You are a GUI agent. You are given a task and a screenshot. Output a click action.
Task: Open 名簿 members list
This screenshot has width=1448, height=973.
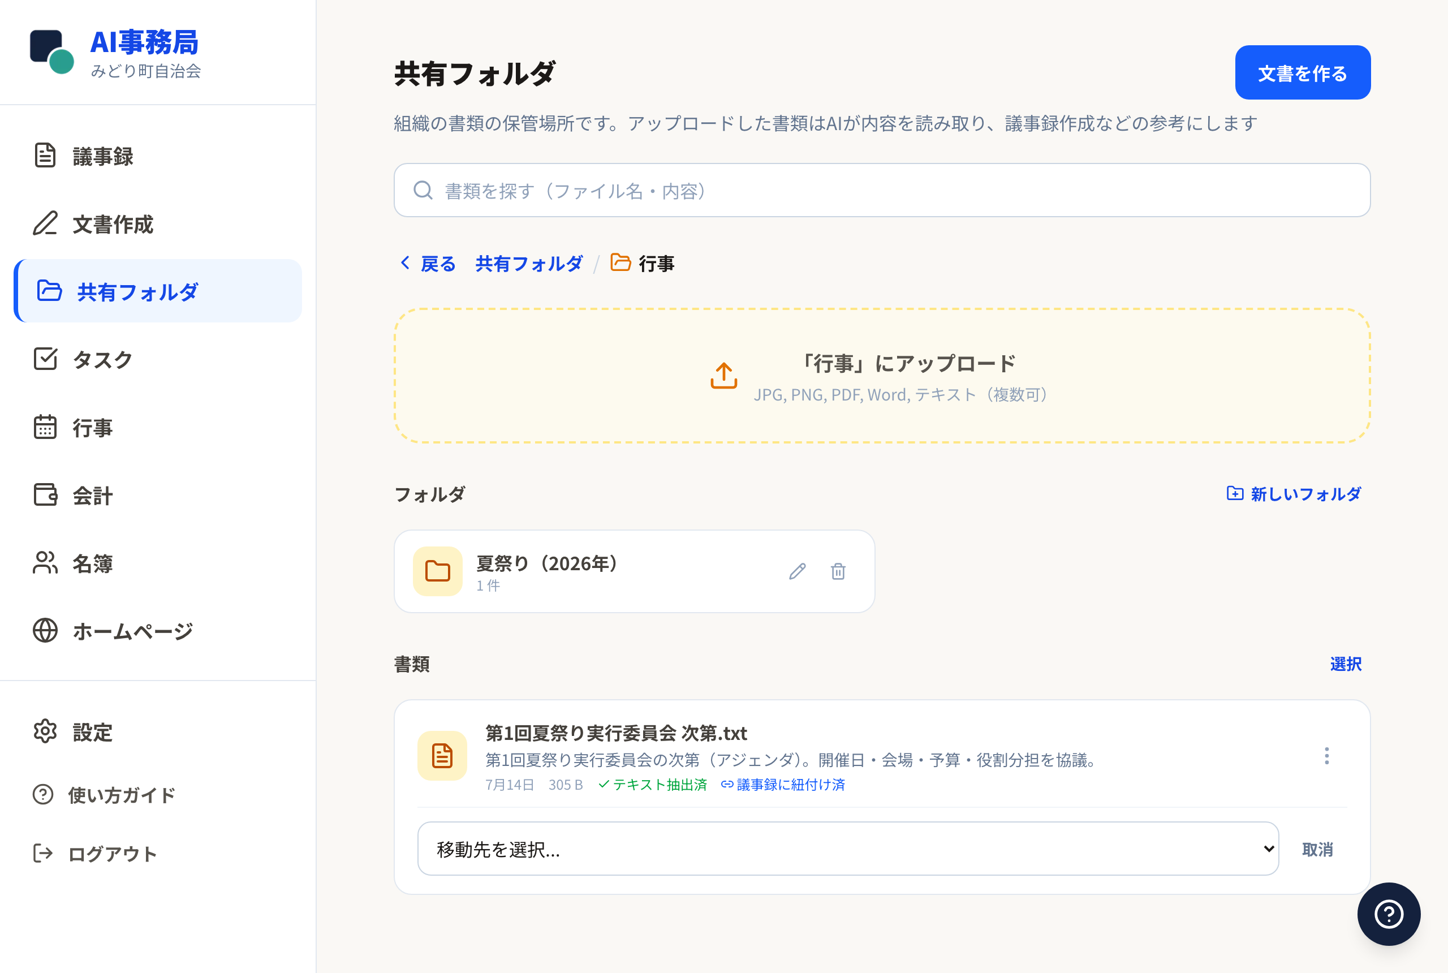pos(158,563)
